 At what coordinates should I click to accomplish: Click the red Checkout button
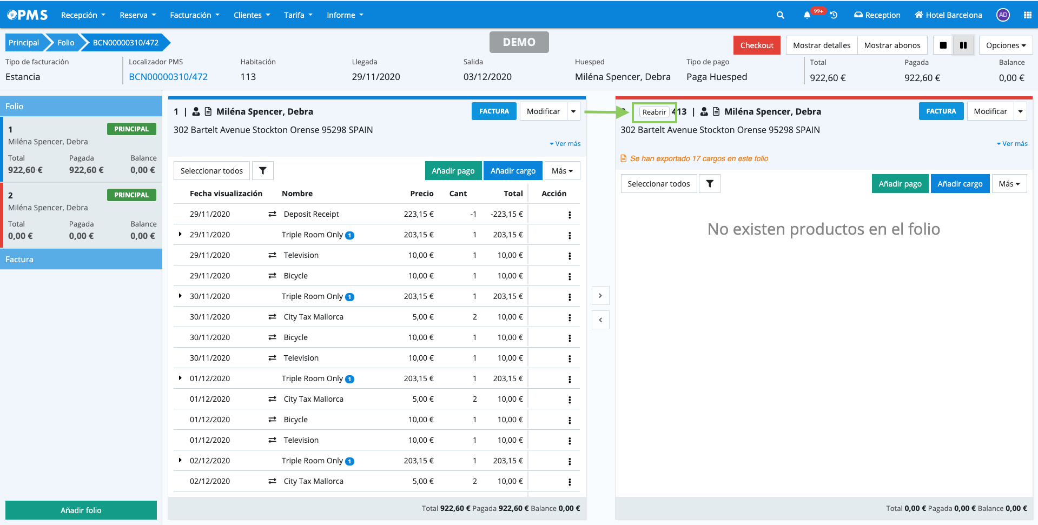pyautogui.click(x=757, y=45)
